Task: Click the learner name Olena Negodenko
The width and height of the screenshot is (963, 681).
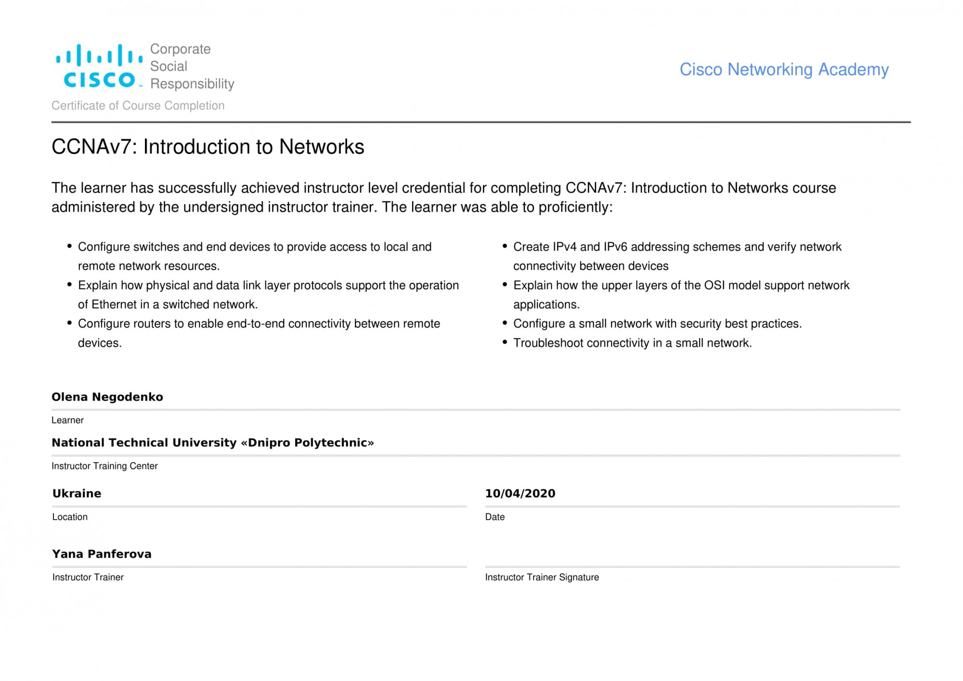Action: coord(107,397)
